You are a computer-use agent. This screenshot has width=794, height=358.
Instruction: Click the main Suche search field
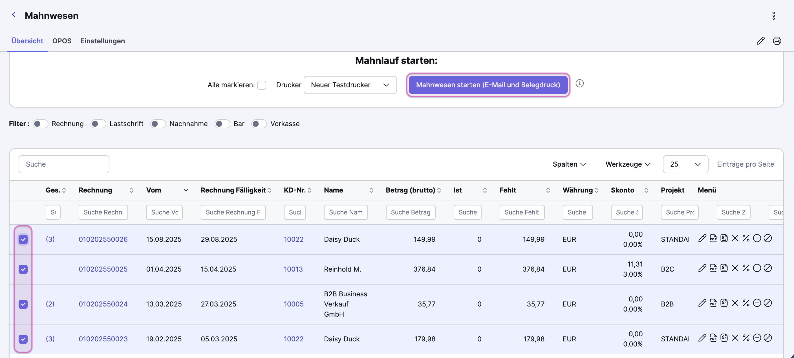tap(64, 164)
